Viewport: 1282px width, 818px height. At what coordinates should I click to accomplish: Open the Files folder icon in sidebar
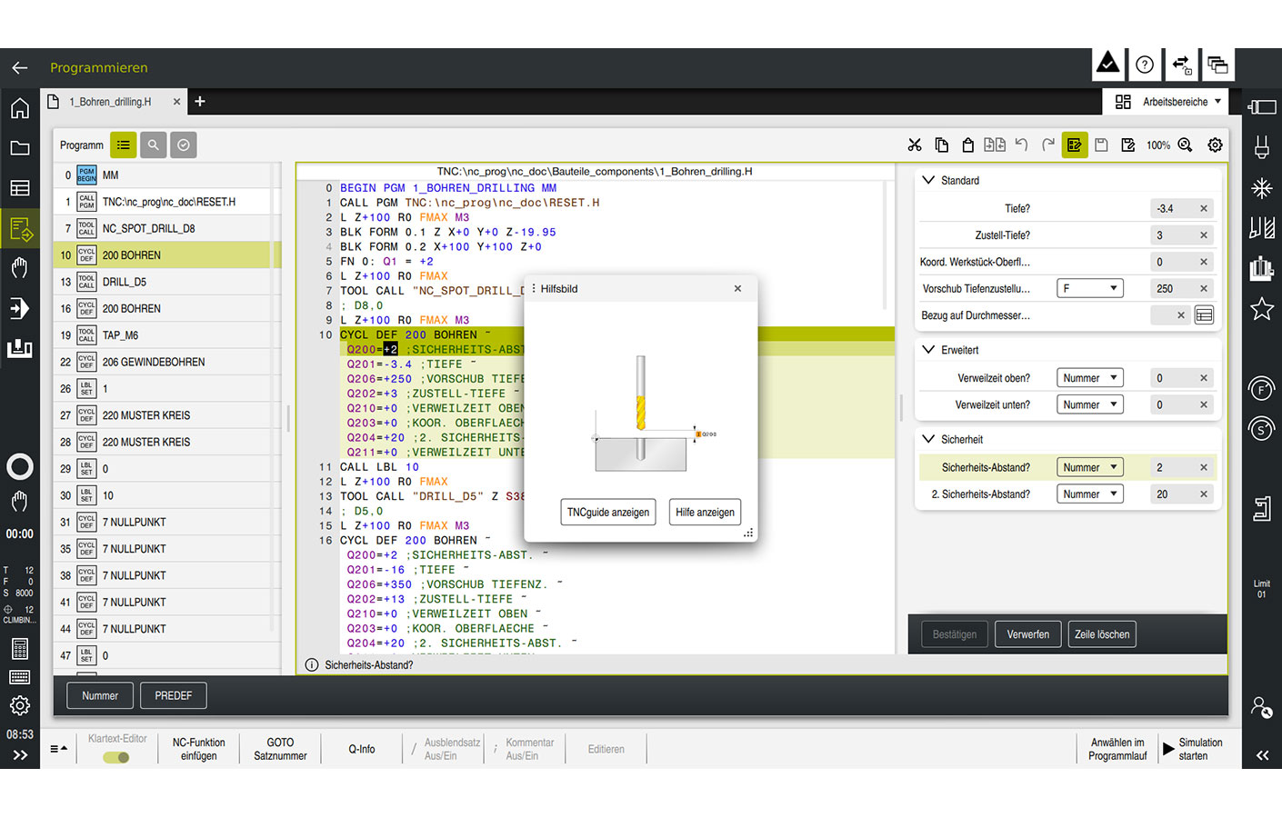[20, 148]
